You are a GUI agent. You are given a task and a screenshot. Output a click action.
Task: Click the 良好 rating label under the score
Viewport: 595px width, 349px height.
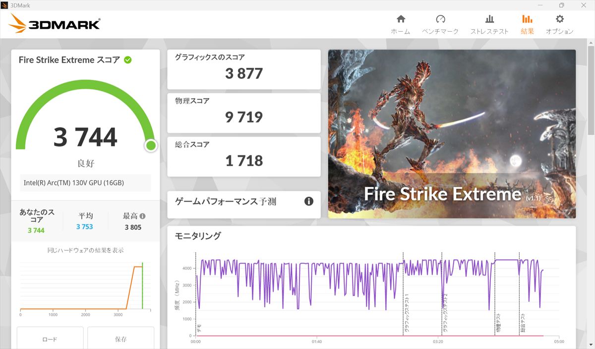click(85, 163)
